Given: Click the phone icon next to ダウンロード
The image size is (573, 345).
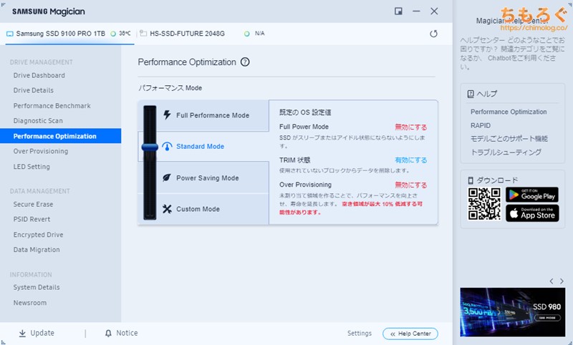Looking at the screenshot, I should click(471, 180).
